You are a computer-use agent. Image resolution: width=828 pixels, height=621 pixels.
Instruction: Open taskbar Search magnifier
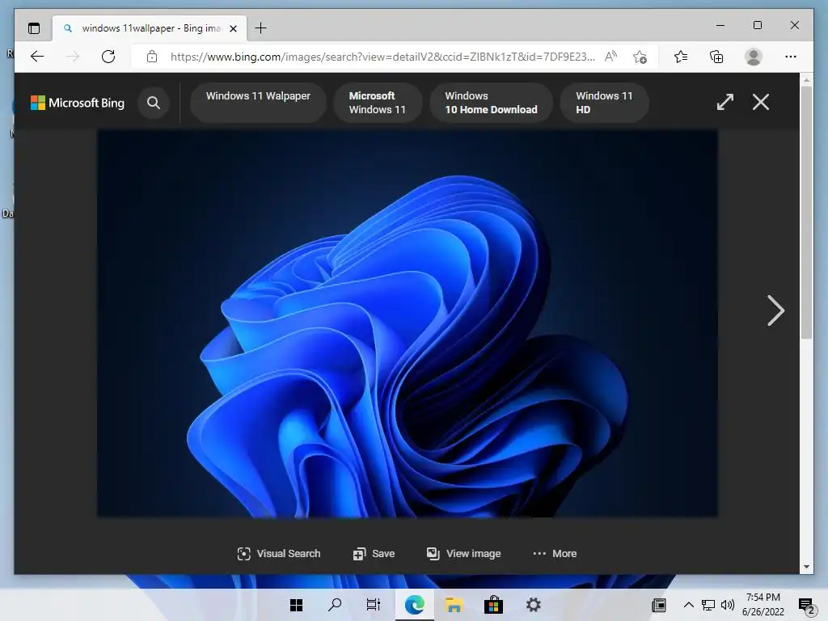[335, 605]
